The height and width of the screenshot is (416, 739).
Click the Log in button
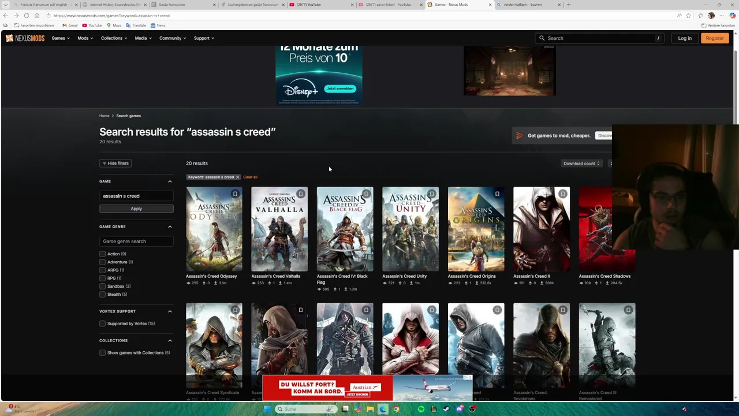point(685,38)
